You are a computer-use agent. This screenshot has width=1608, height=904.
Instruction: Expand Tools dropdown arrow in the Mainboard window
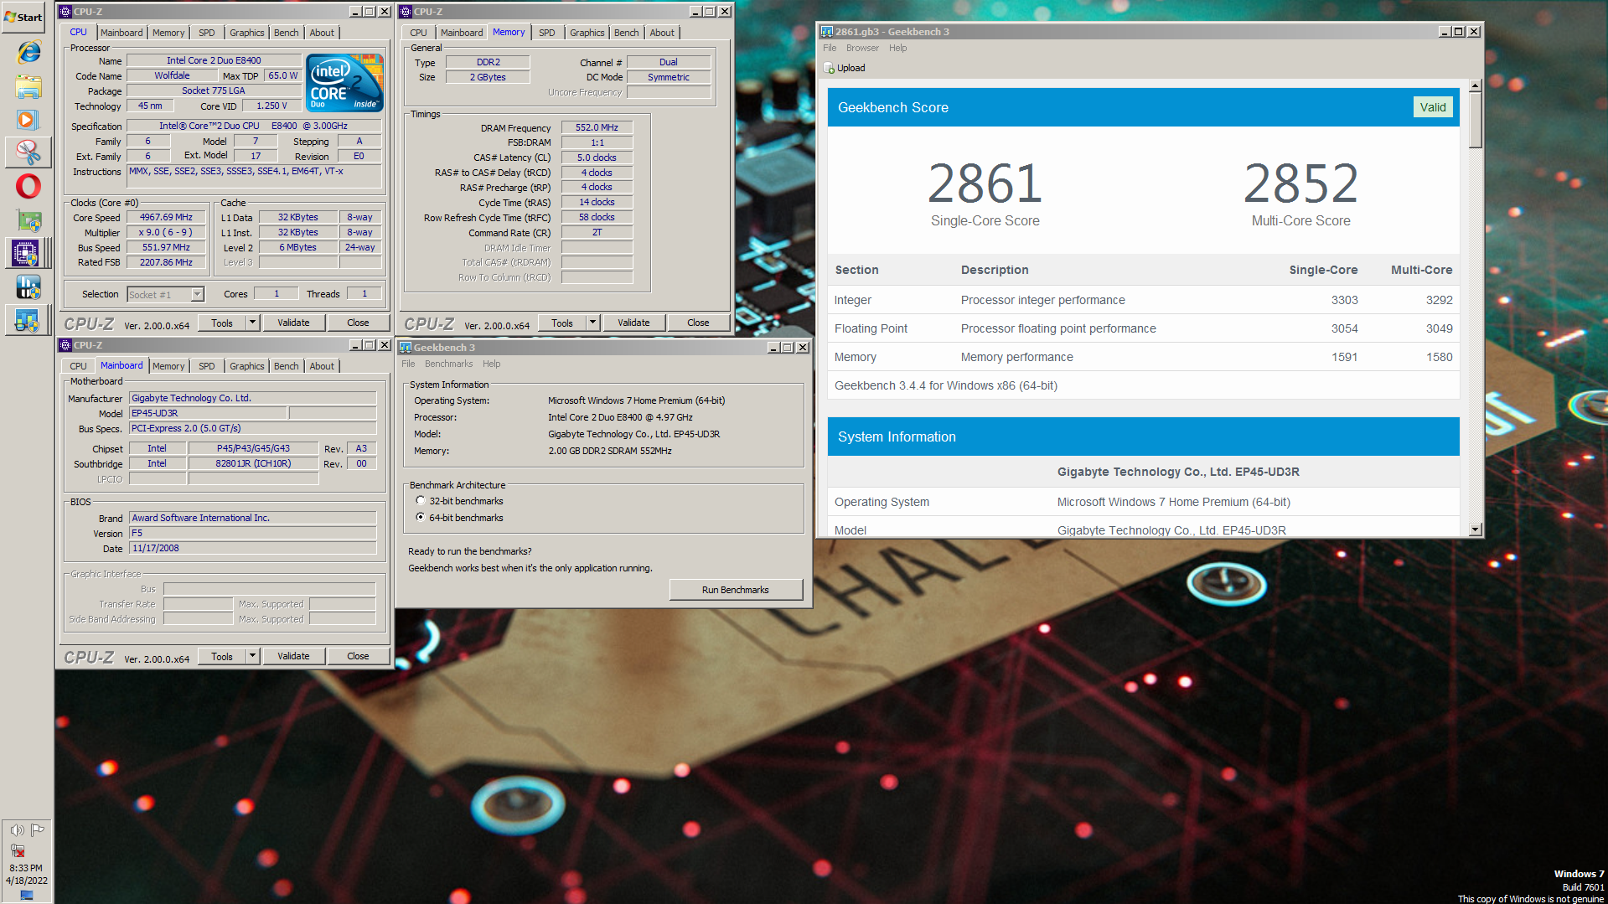(252, 656)
